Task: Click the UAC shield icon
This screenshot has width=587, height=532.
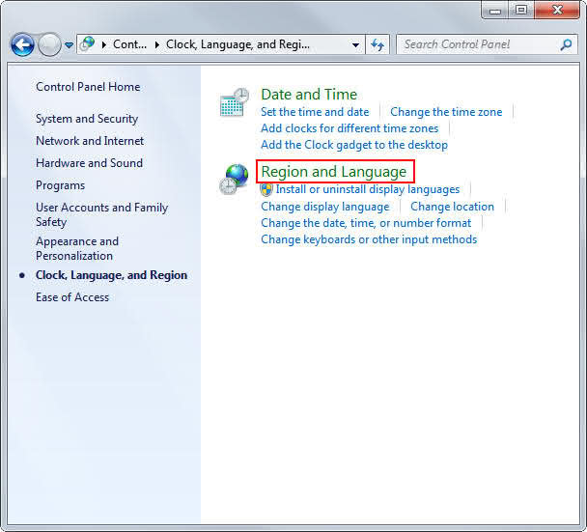Action: (x=266, y=189)
